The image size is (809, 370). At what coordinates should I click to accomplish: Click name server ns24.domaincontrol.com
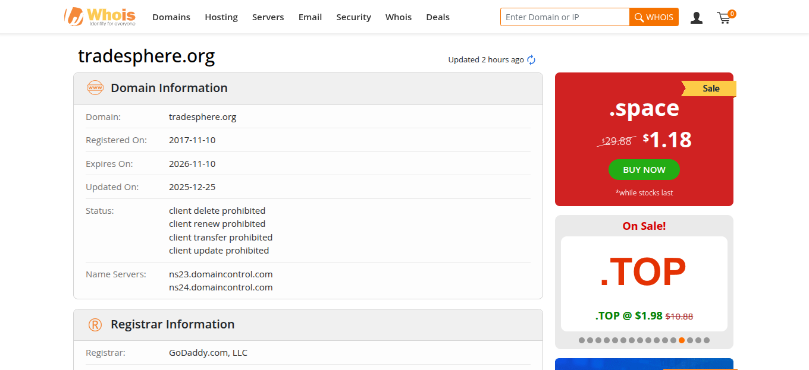coord(221,287)
